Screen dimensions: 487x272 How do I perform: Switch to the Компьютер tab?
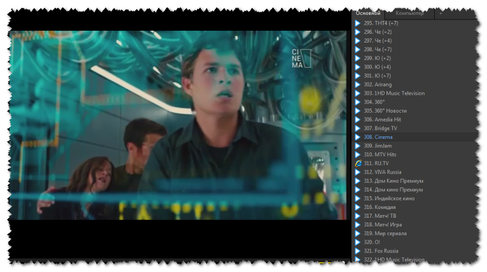point(410,13)
